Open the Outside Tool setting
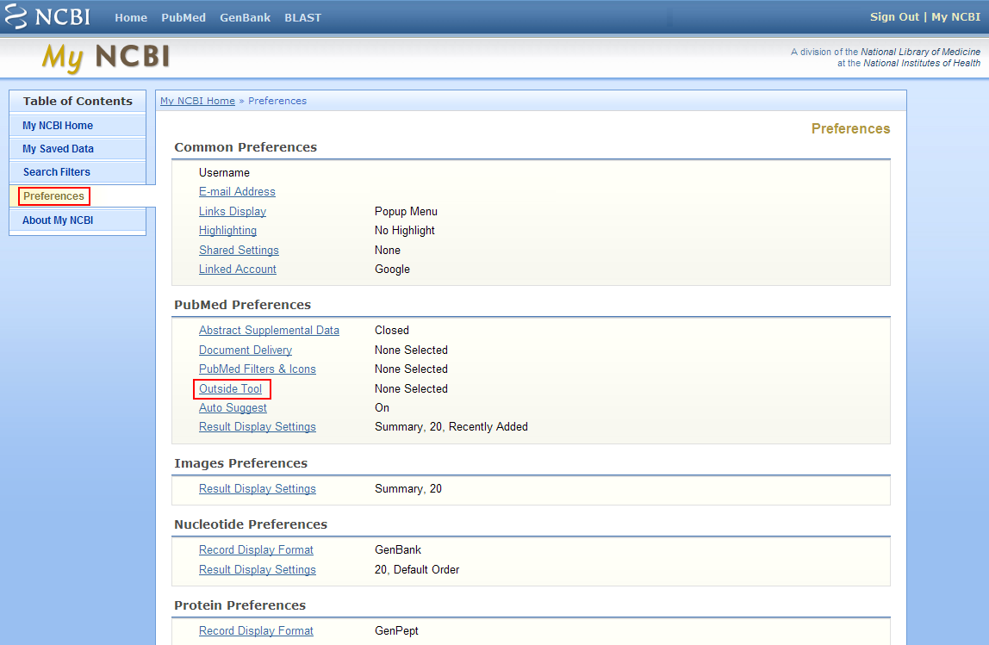 pyautogui.click(x=230, y=389)
